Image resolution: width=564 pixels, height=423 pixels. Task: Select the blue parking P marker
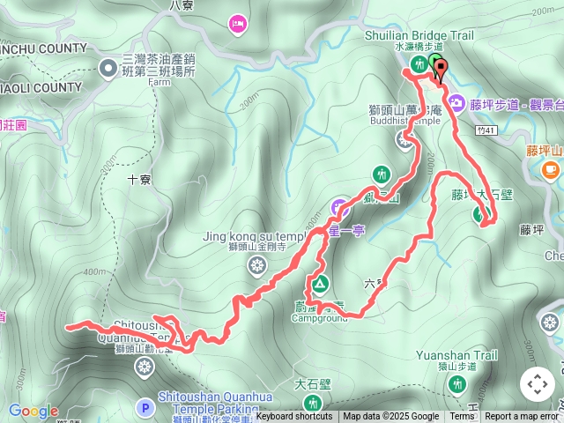point(145,408)
